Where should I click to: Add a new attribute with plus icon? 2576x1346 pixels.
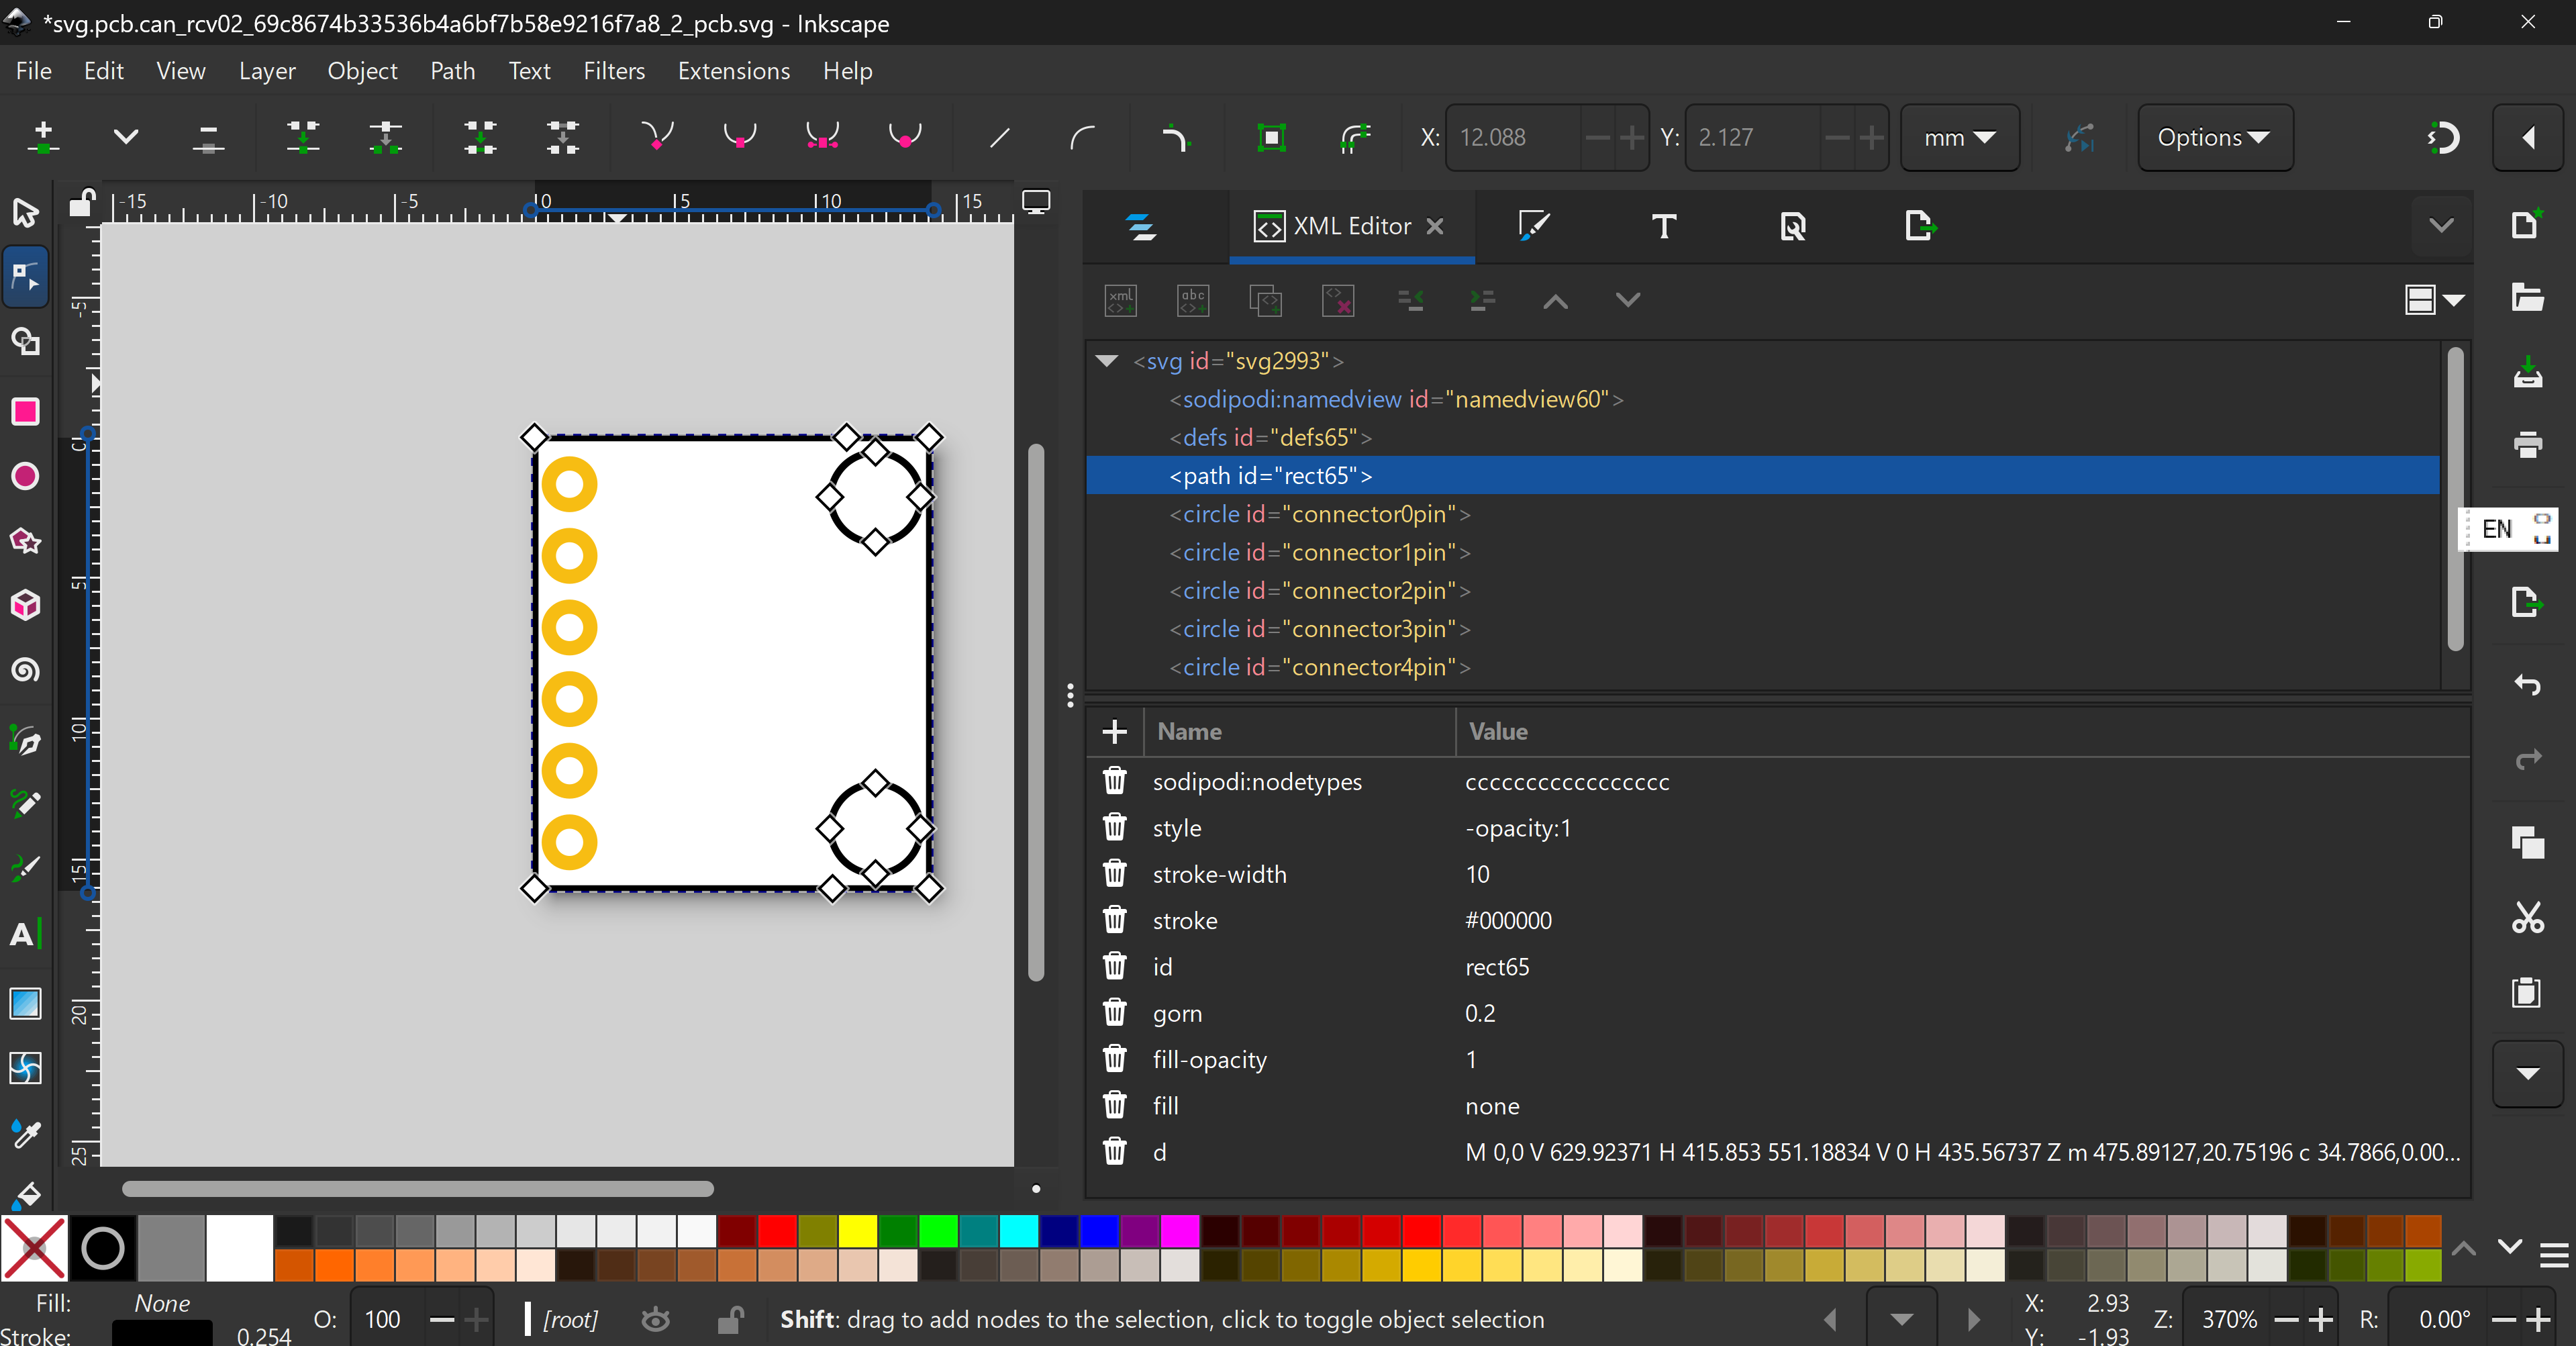point(1114,732)
